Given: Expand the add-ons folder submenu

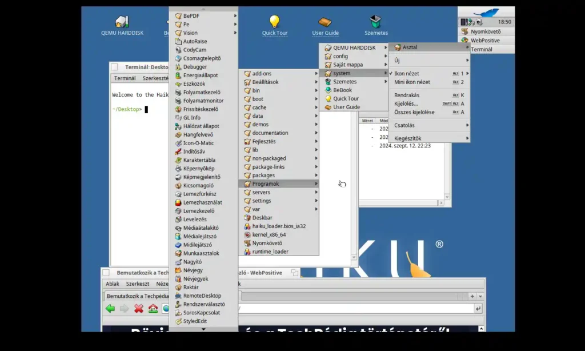Looking at the screenshot, I should tap(279, 74).
